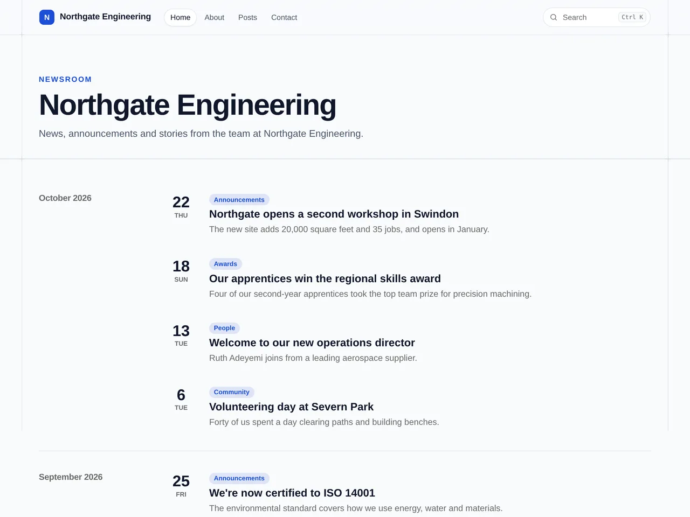This screenshot has width=690, height=517.
Task: Go to the About page
Action: (214, 17)
